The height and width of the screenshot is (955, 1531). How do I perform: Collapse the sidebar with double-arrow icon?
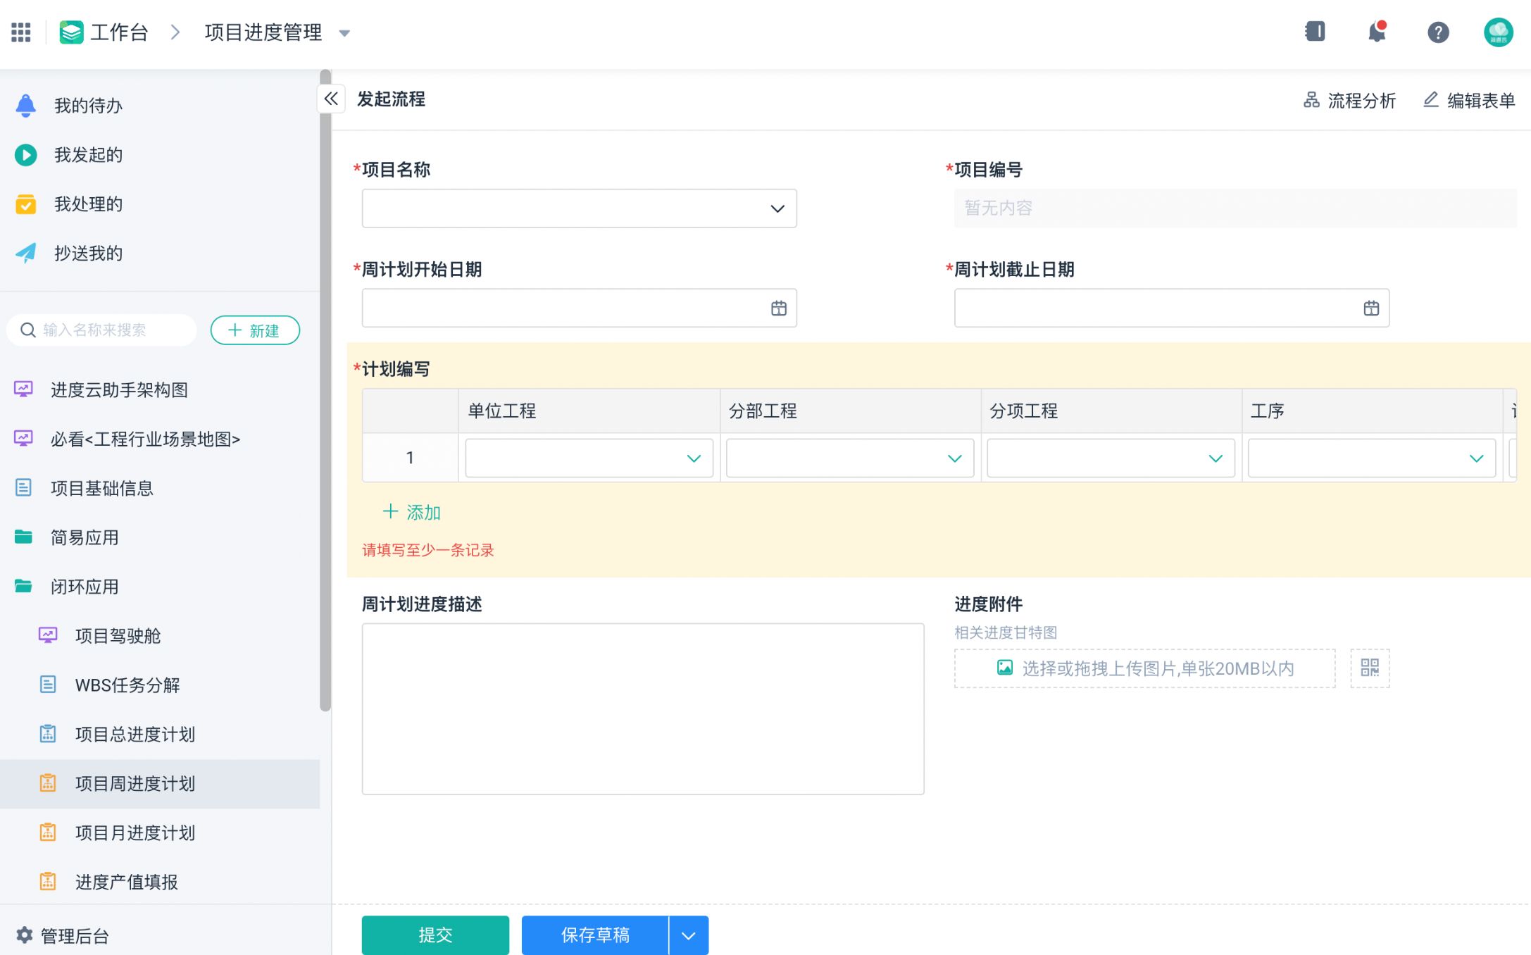coord(331,99)
